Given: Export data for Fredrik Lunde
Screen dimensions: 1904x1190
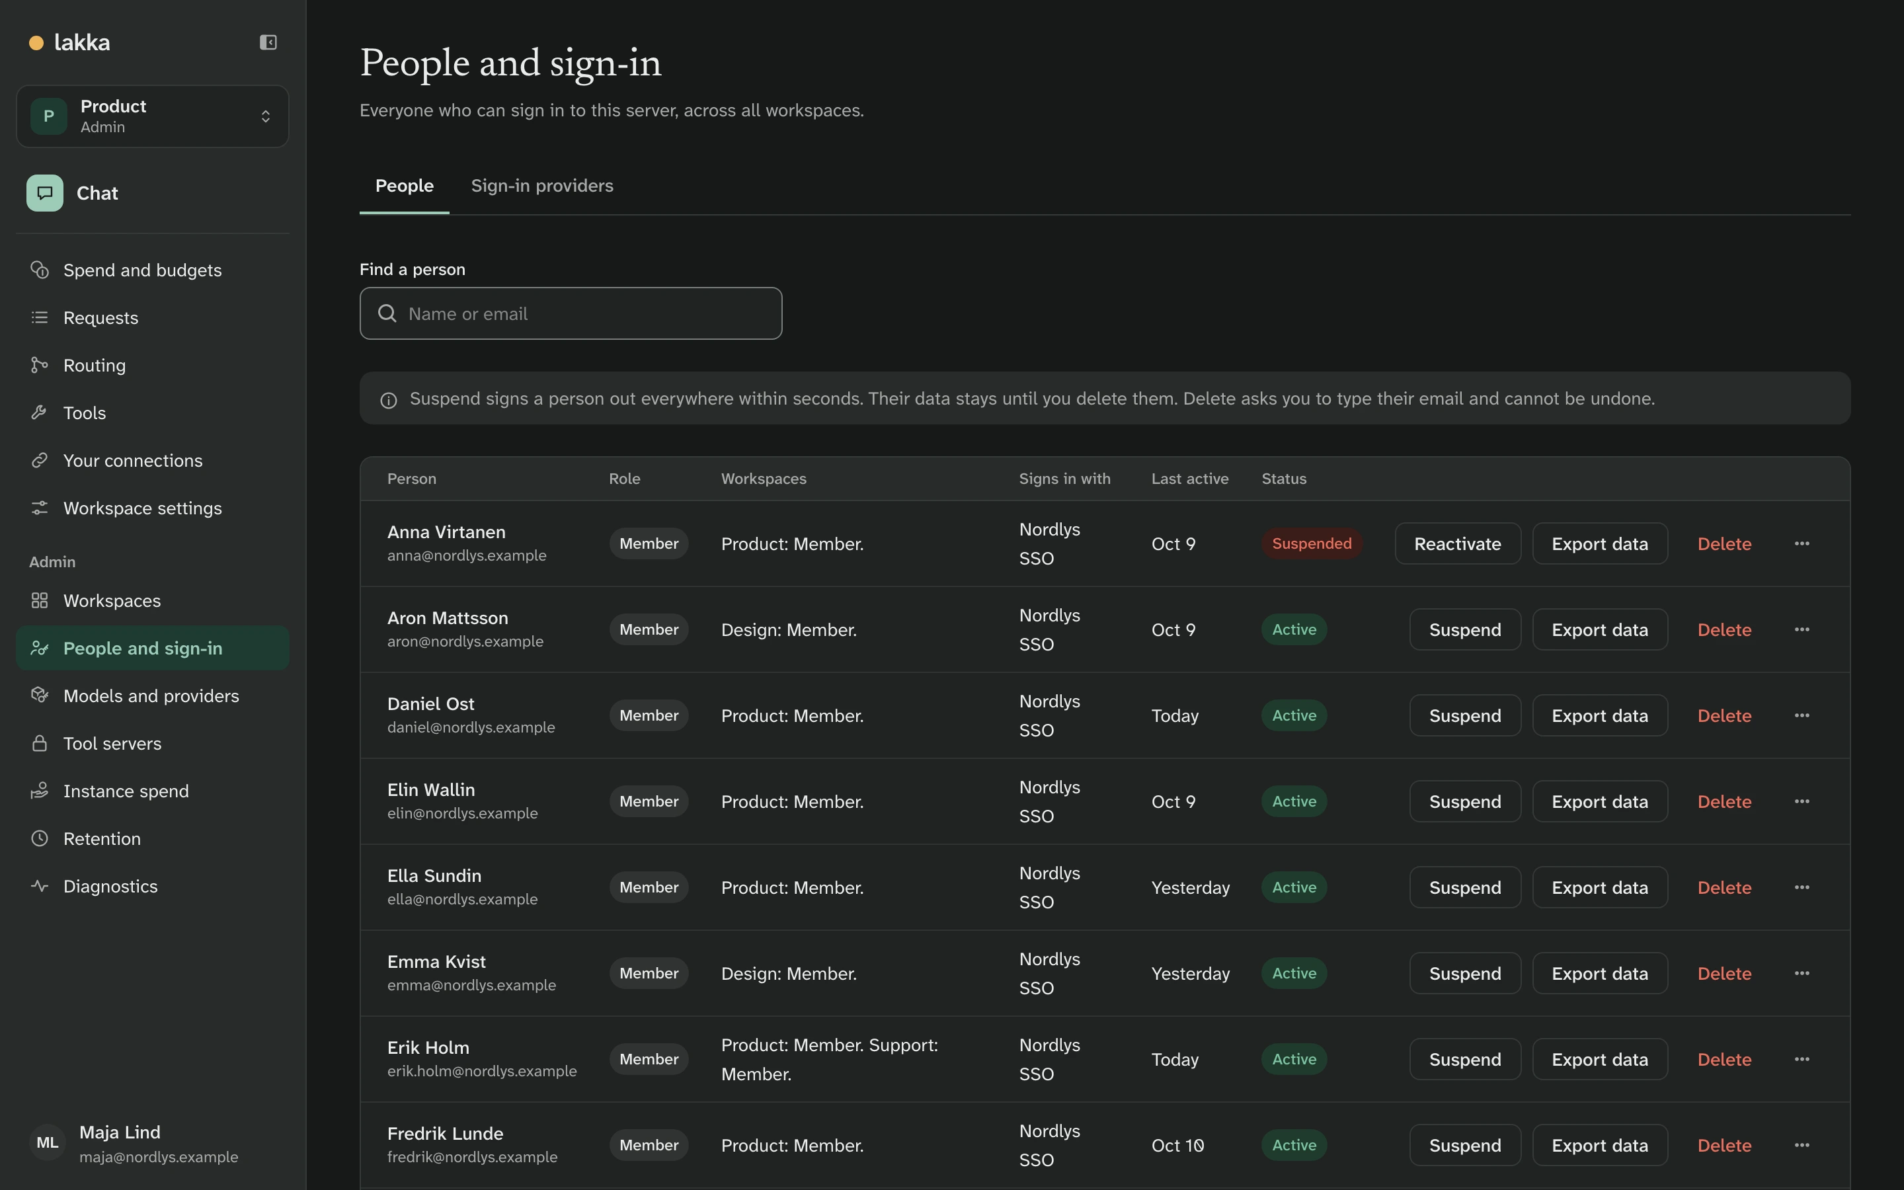Looking at the screenshot, I should 1599,1145.
